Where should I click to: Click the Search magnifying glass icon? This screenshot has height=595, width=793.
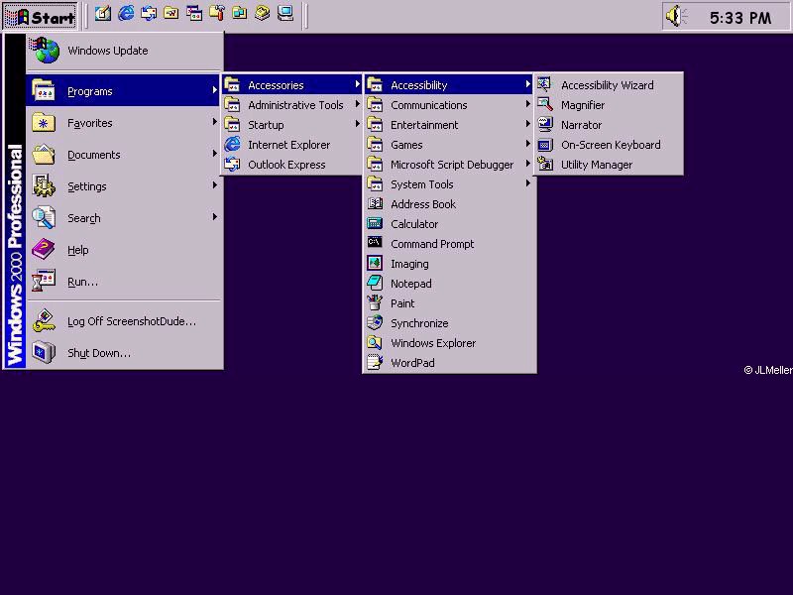[44, 217]
